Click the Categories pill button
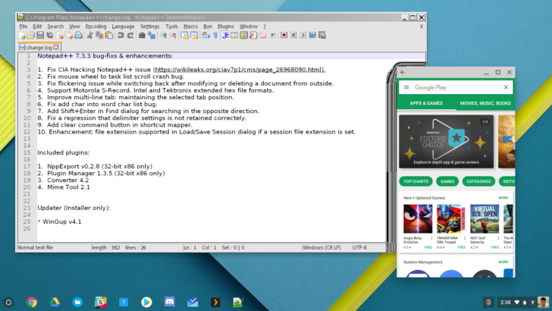Screen dimensions: 552x311 [x=478, y=181]
